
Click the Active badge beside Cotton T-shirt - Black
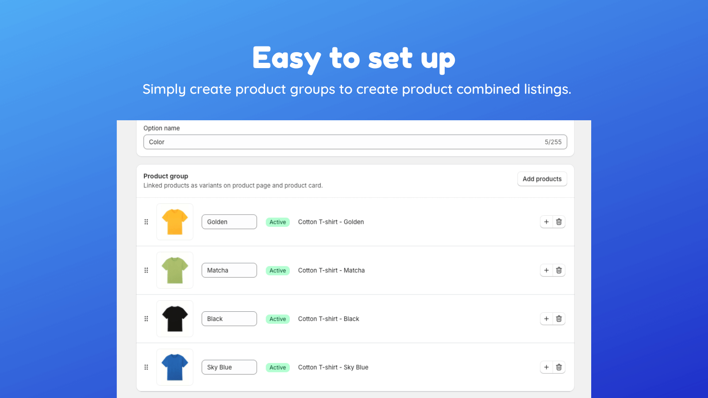[x=277, y=318]
